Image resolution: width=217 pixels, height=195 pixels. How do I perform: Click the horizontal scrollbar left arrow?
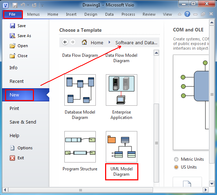[x=5, y=190]
